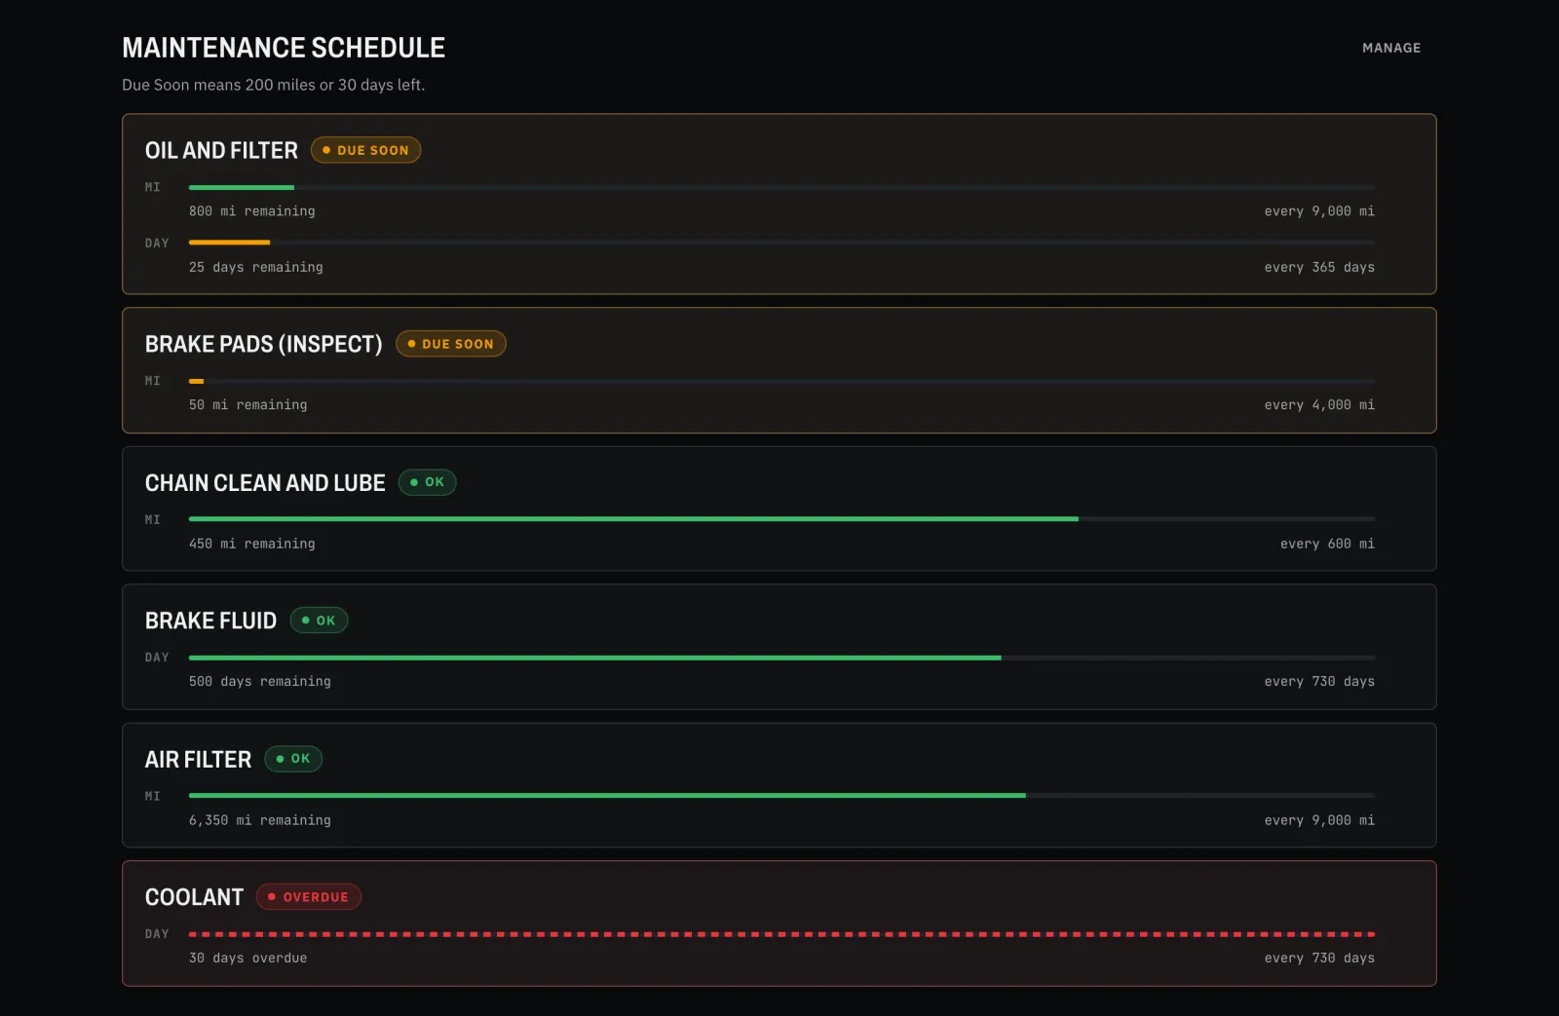Click the Brake Fluid days progress bar
1559x1016 pixels.
(x=781, y=658)
